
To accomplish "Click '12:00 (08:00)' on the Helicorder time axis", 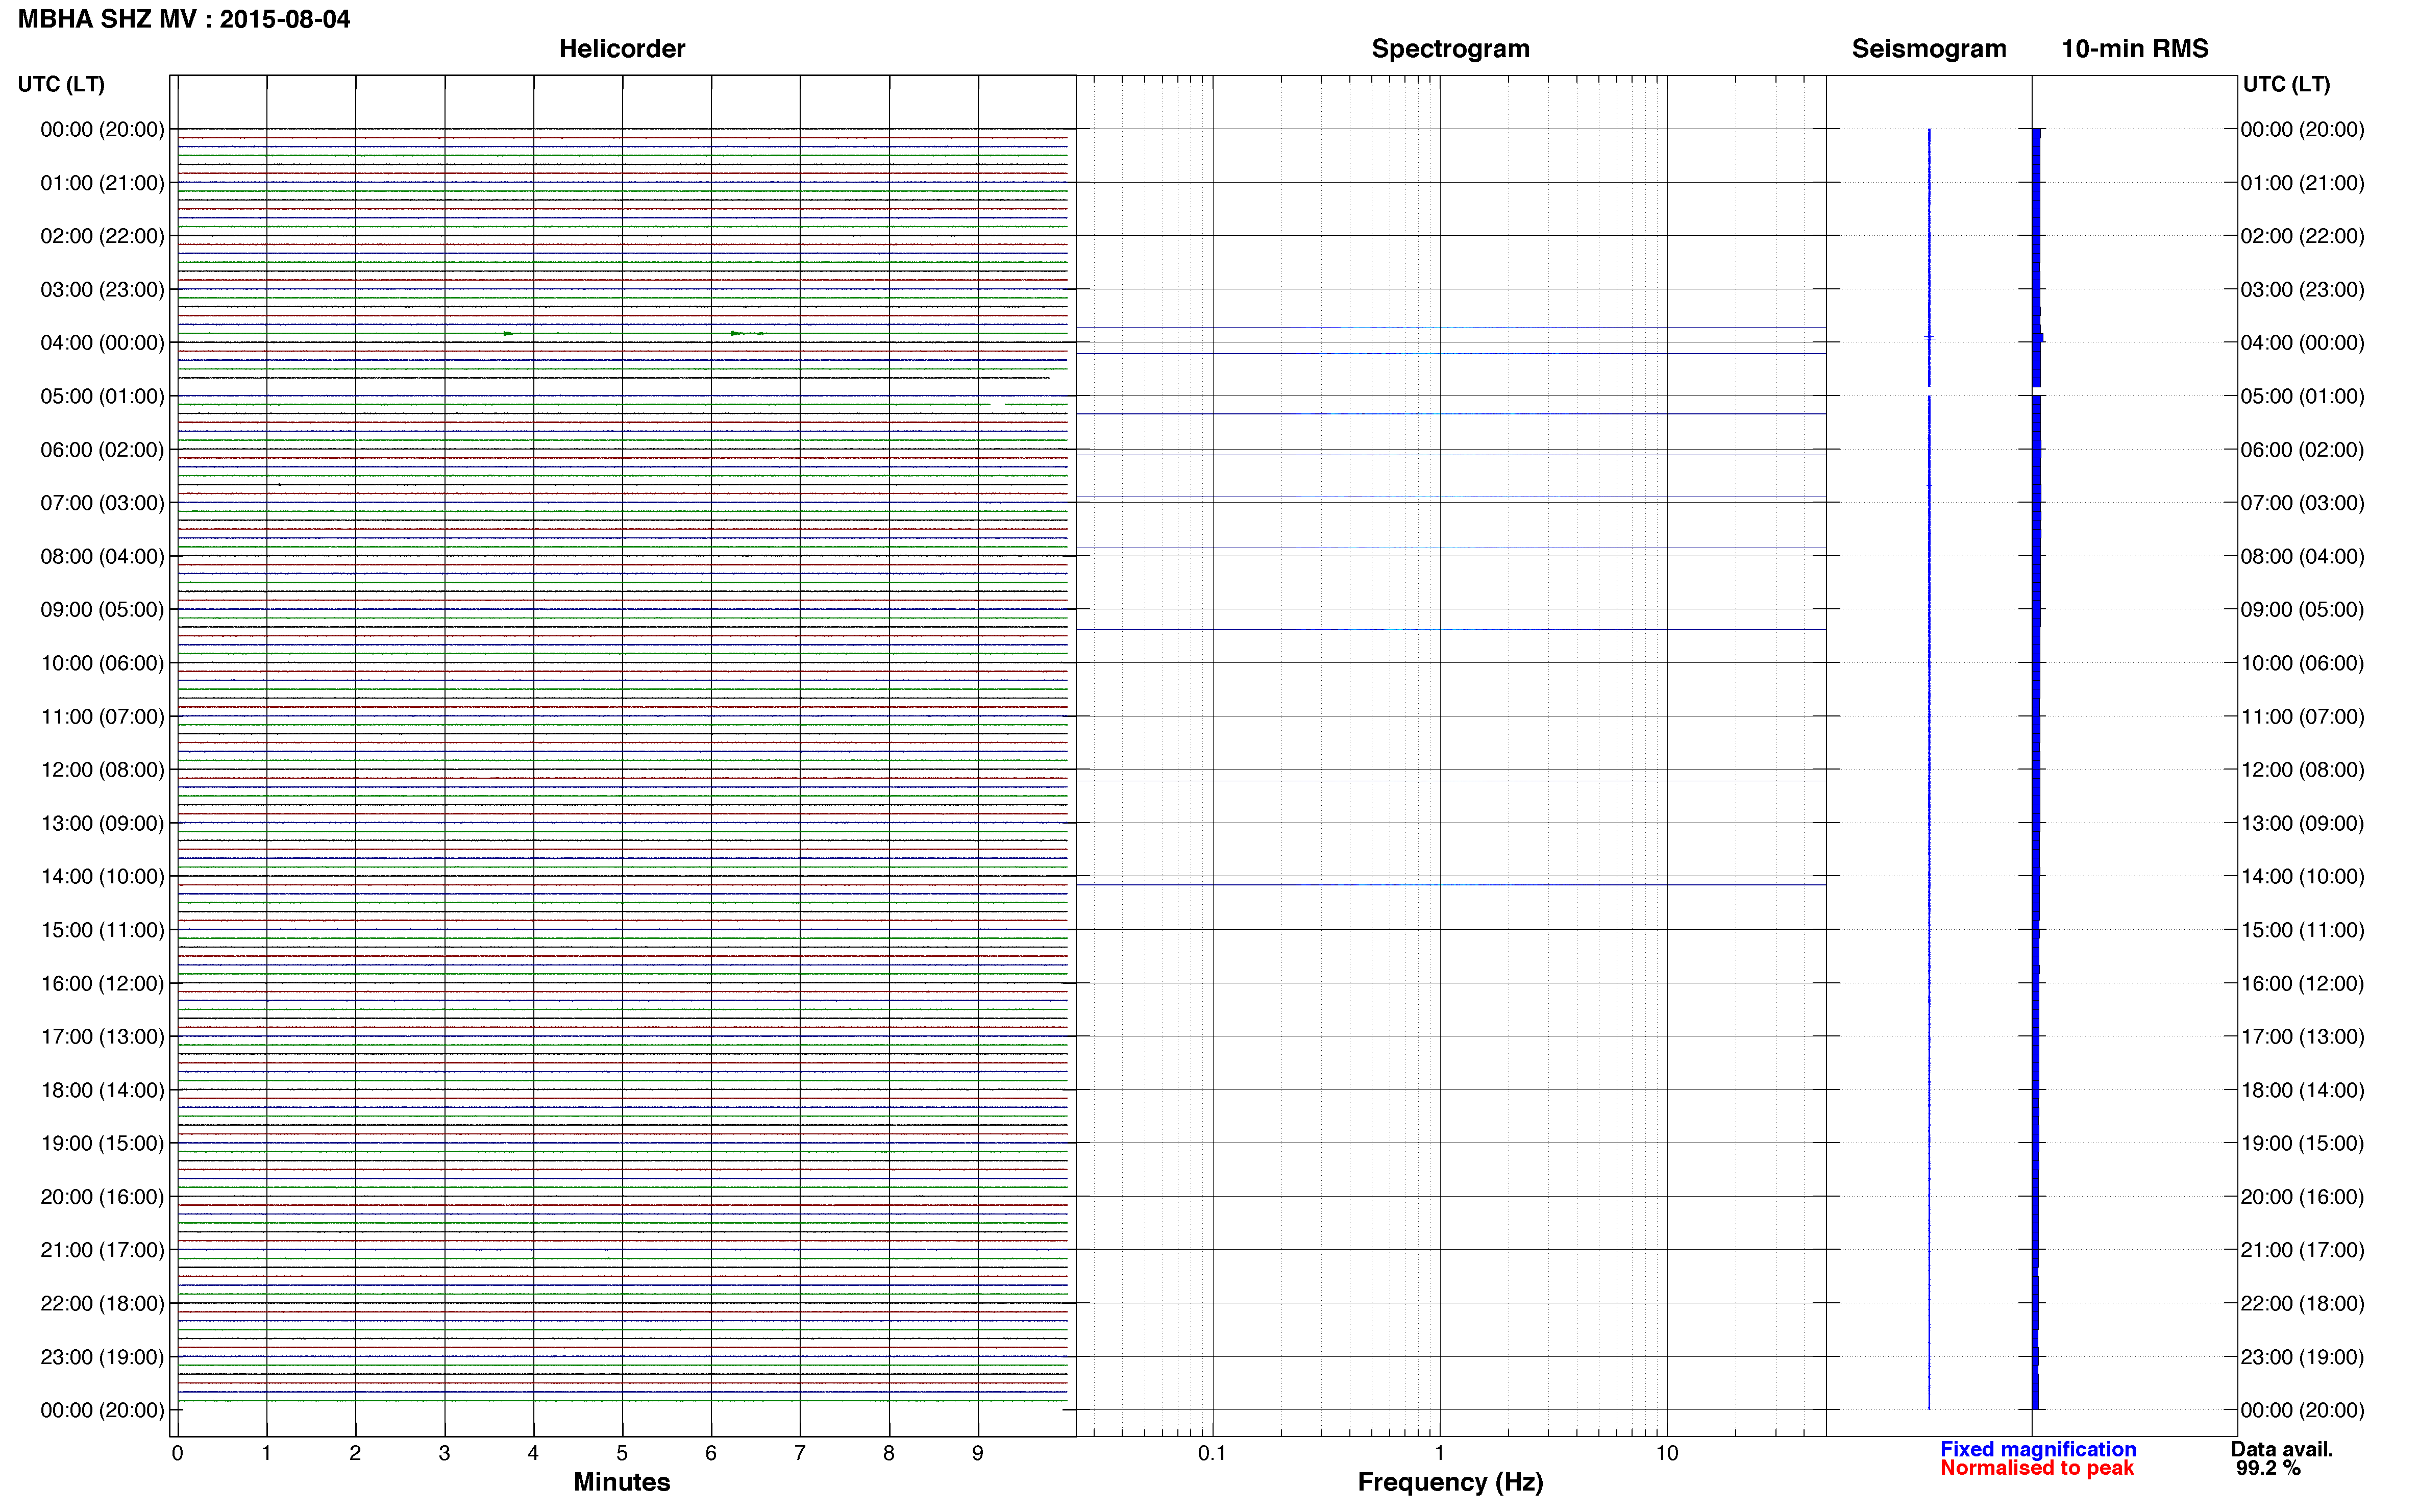I will click(102, 770).
